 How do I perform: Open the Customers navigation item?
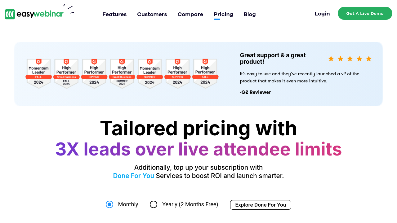(x=152, y=14)
